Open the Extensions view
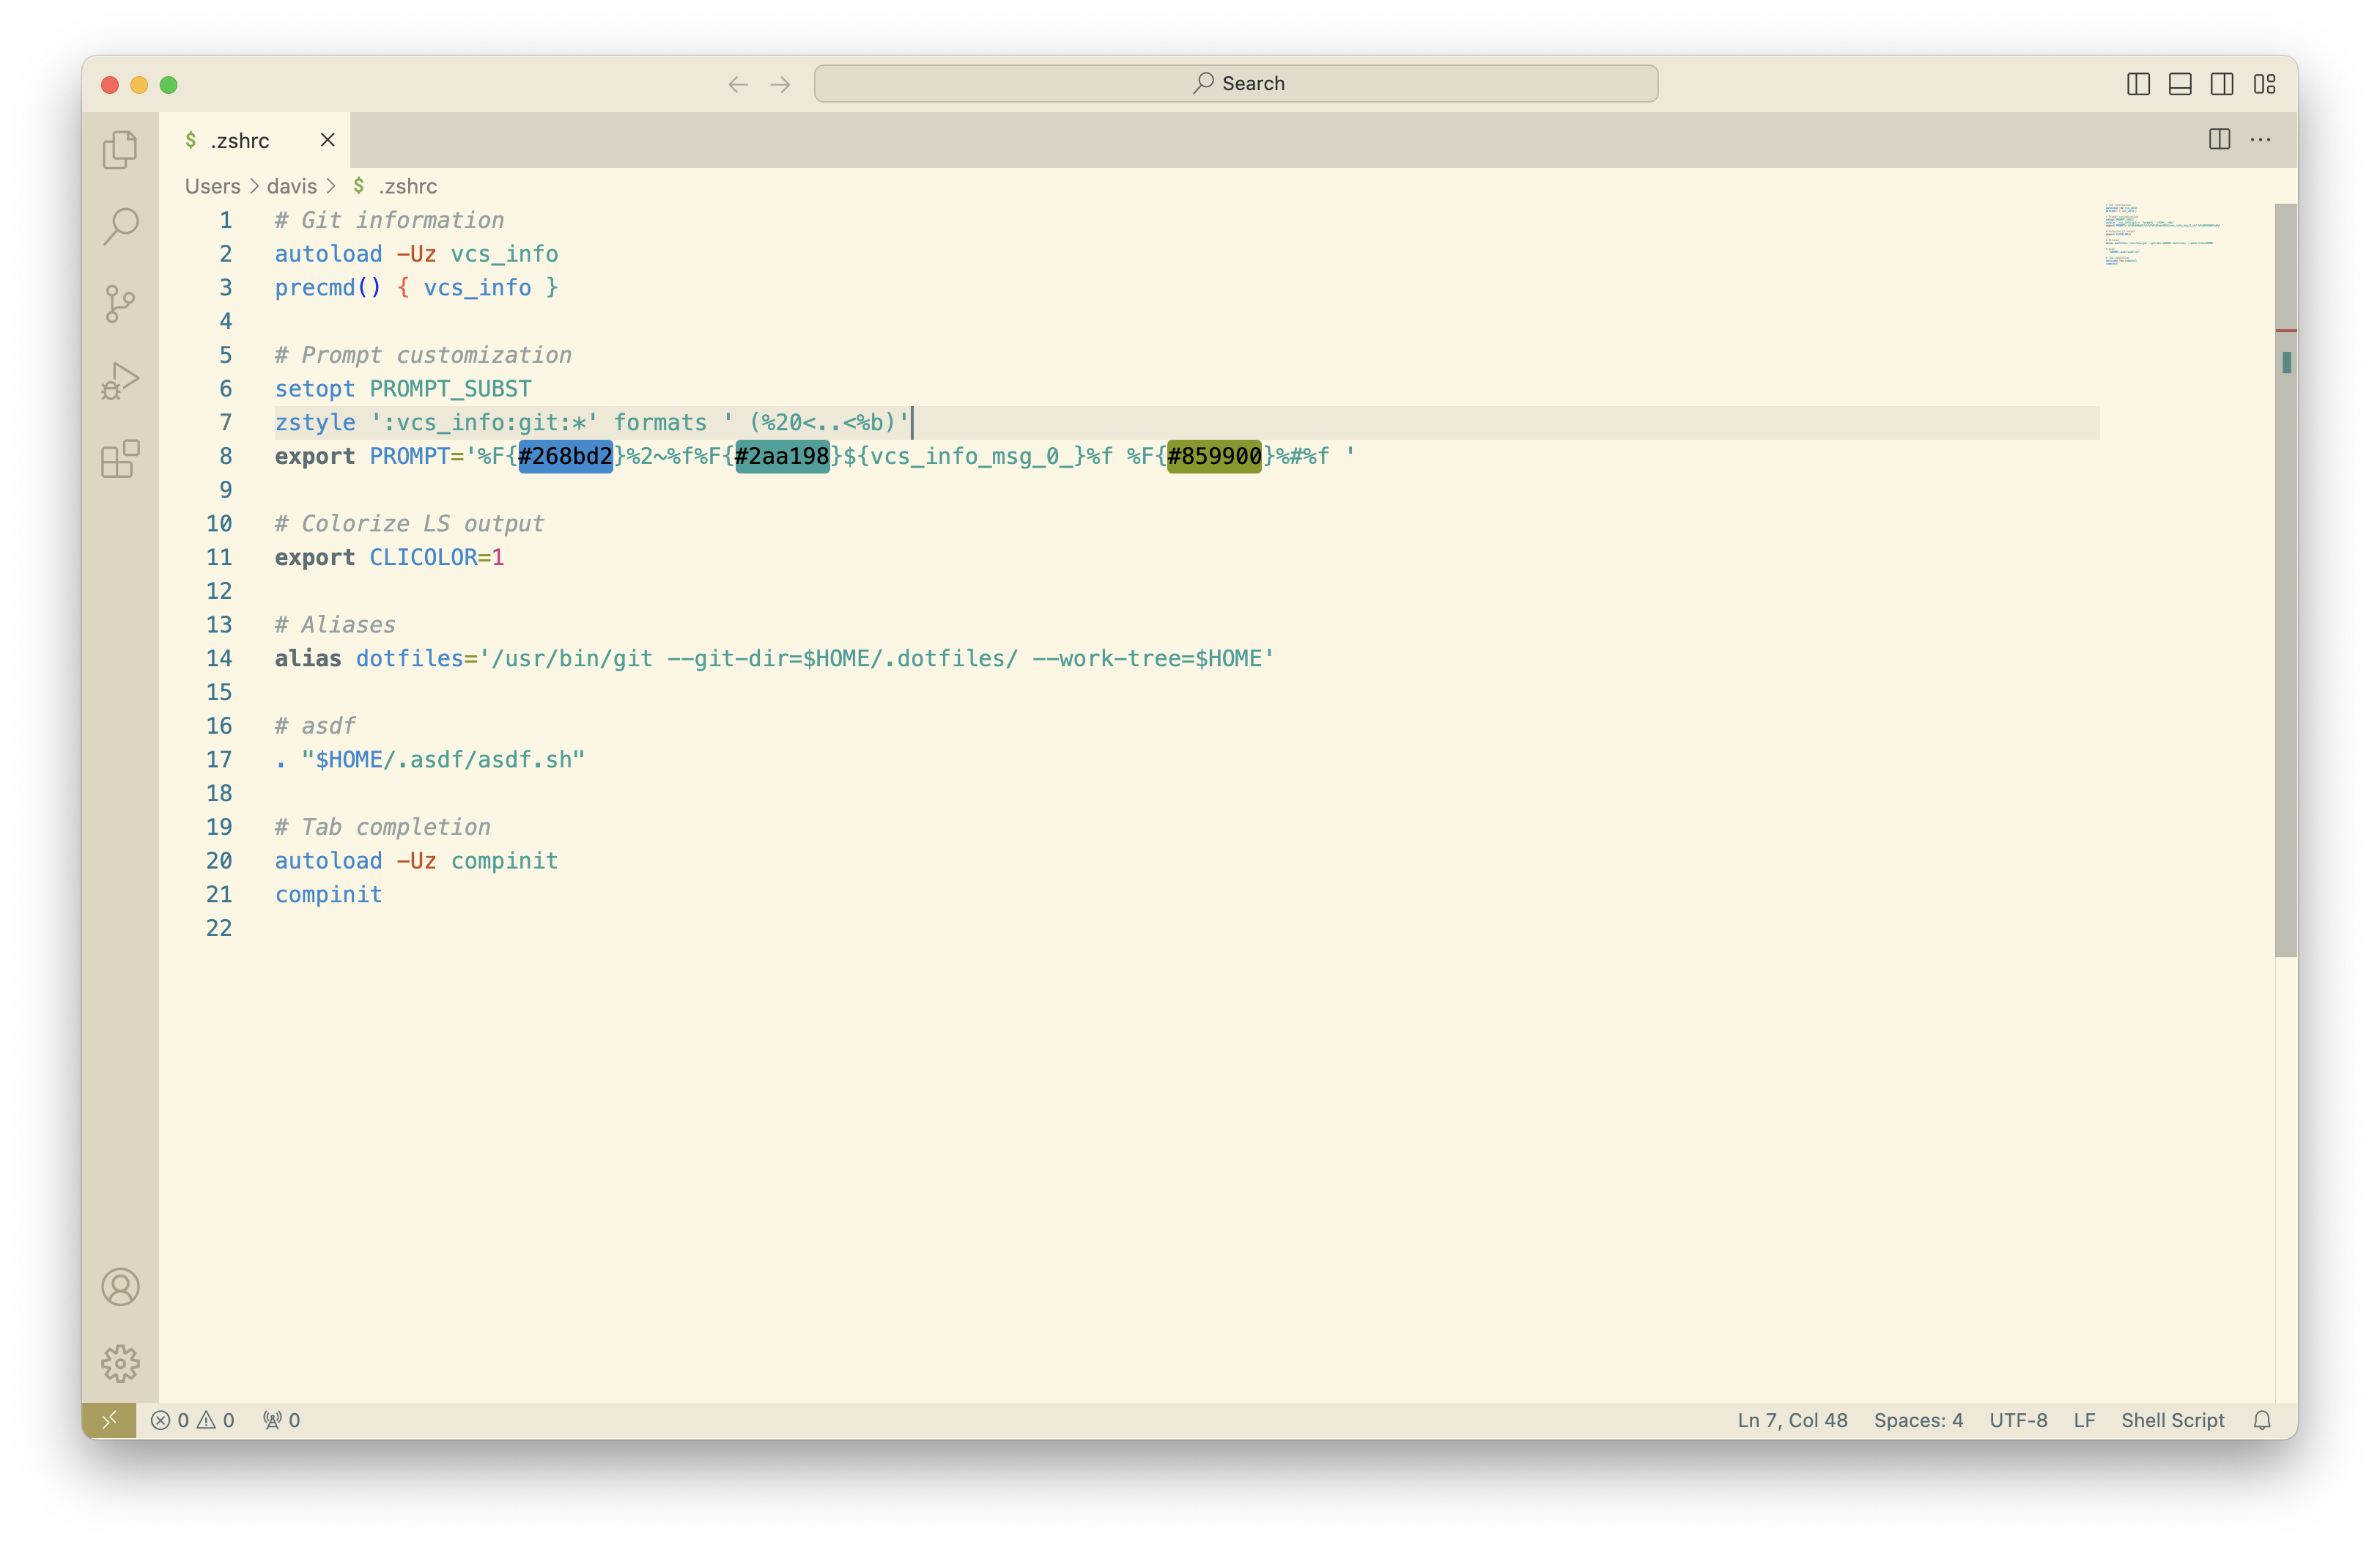 coord(120,459)
